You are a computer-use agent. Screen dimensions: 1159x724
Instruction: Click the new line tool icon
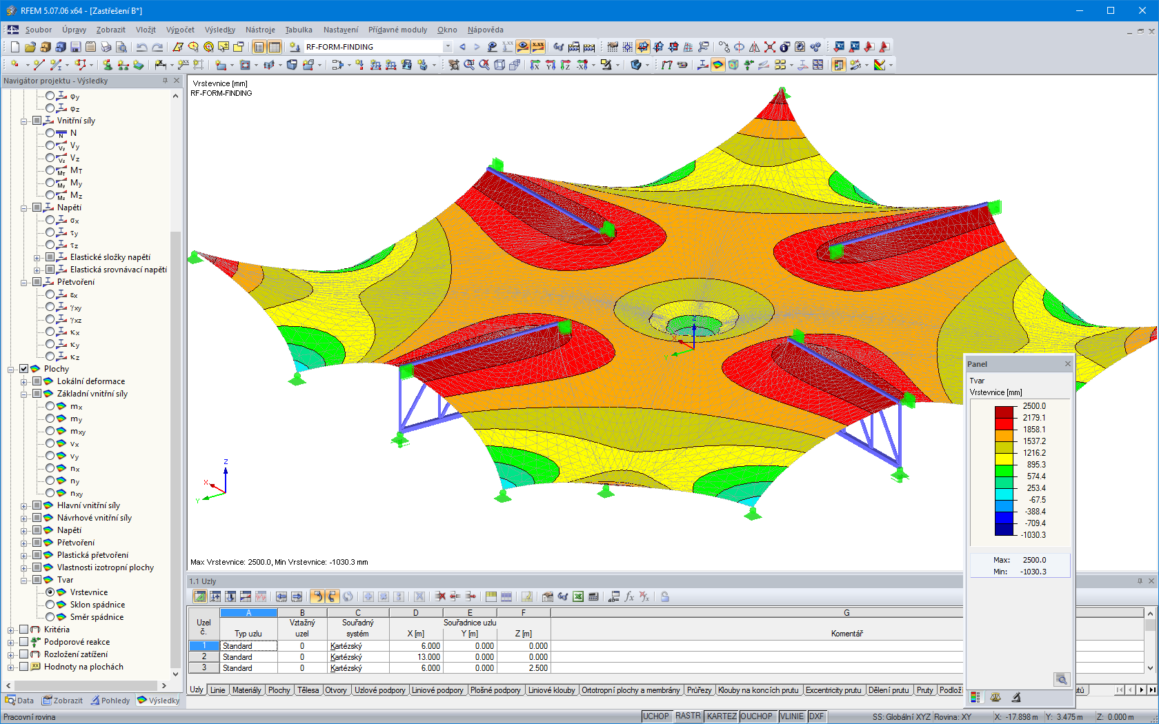(39, 65)
